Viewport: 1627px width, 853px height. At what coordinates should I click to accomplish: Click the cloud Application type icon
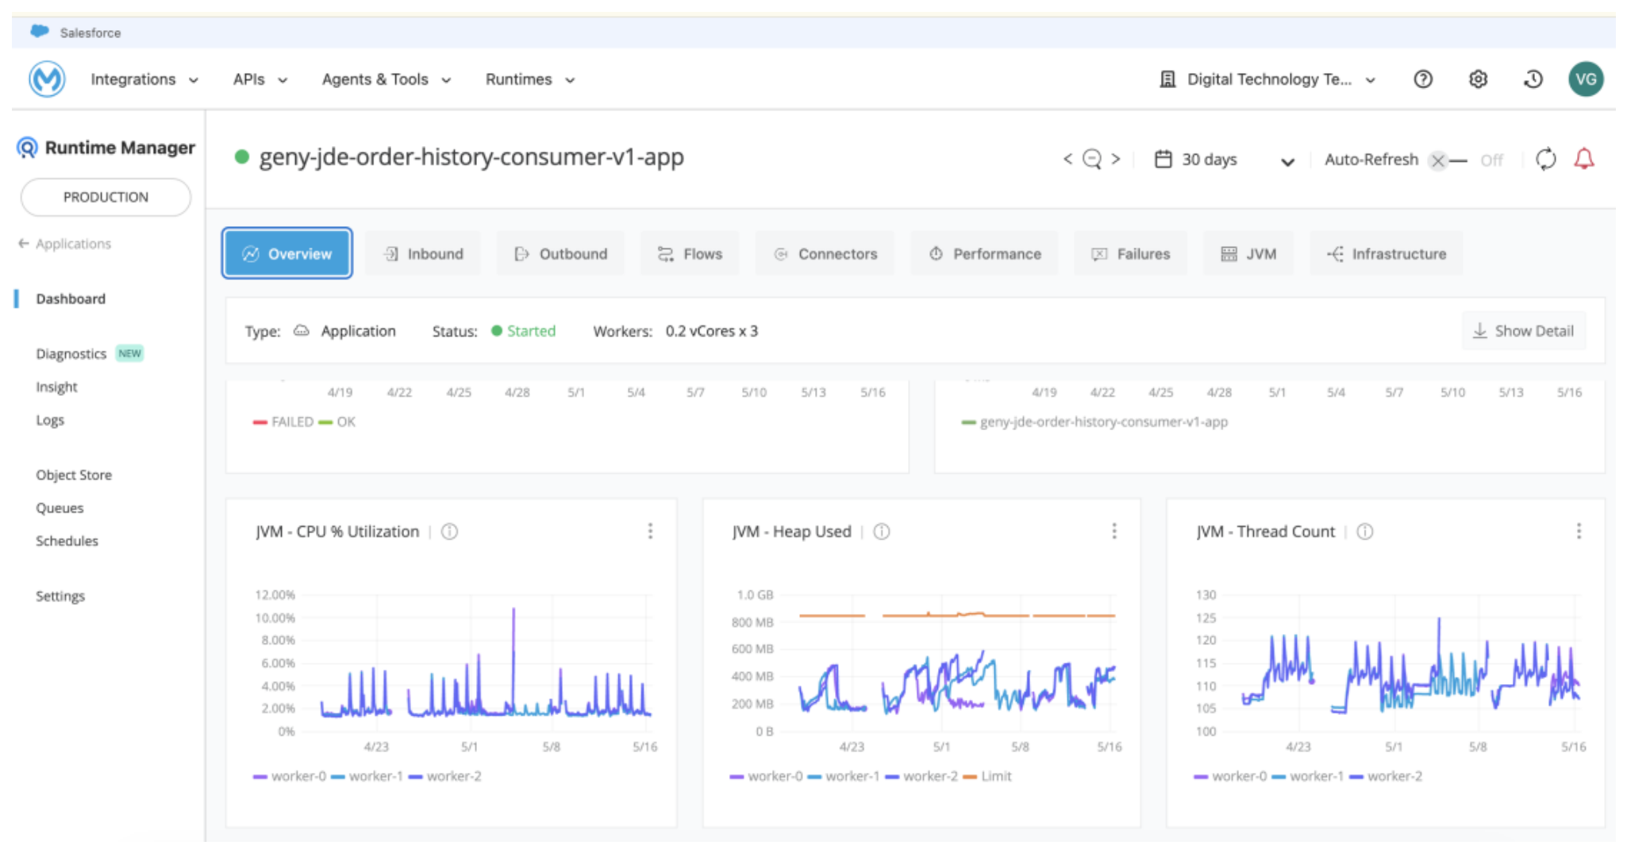click(301, 331)
